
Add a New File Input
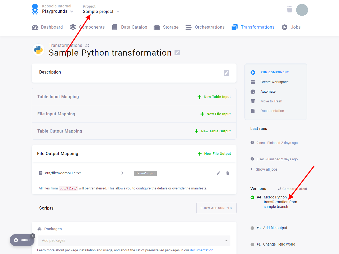pyautogui.click(x=216, y=114)
